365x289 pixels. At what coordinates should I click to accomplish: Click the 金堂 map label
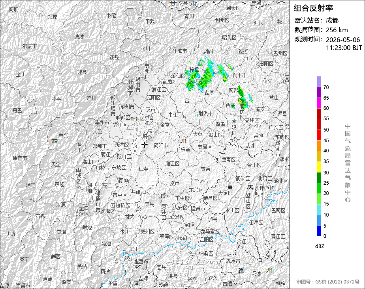click(165, 125)
